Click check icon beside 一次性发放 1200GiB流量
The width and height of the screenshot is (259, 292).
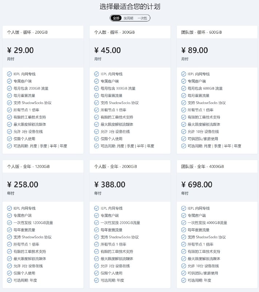coord(9,223)
